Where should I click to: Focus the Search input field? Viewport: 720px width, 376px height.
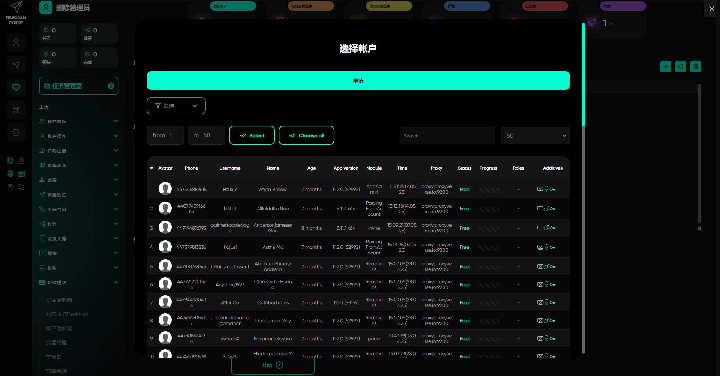point(447,136)
